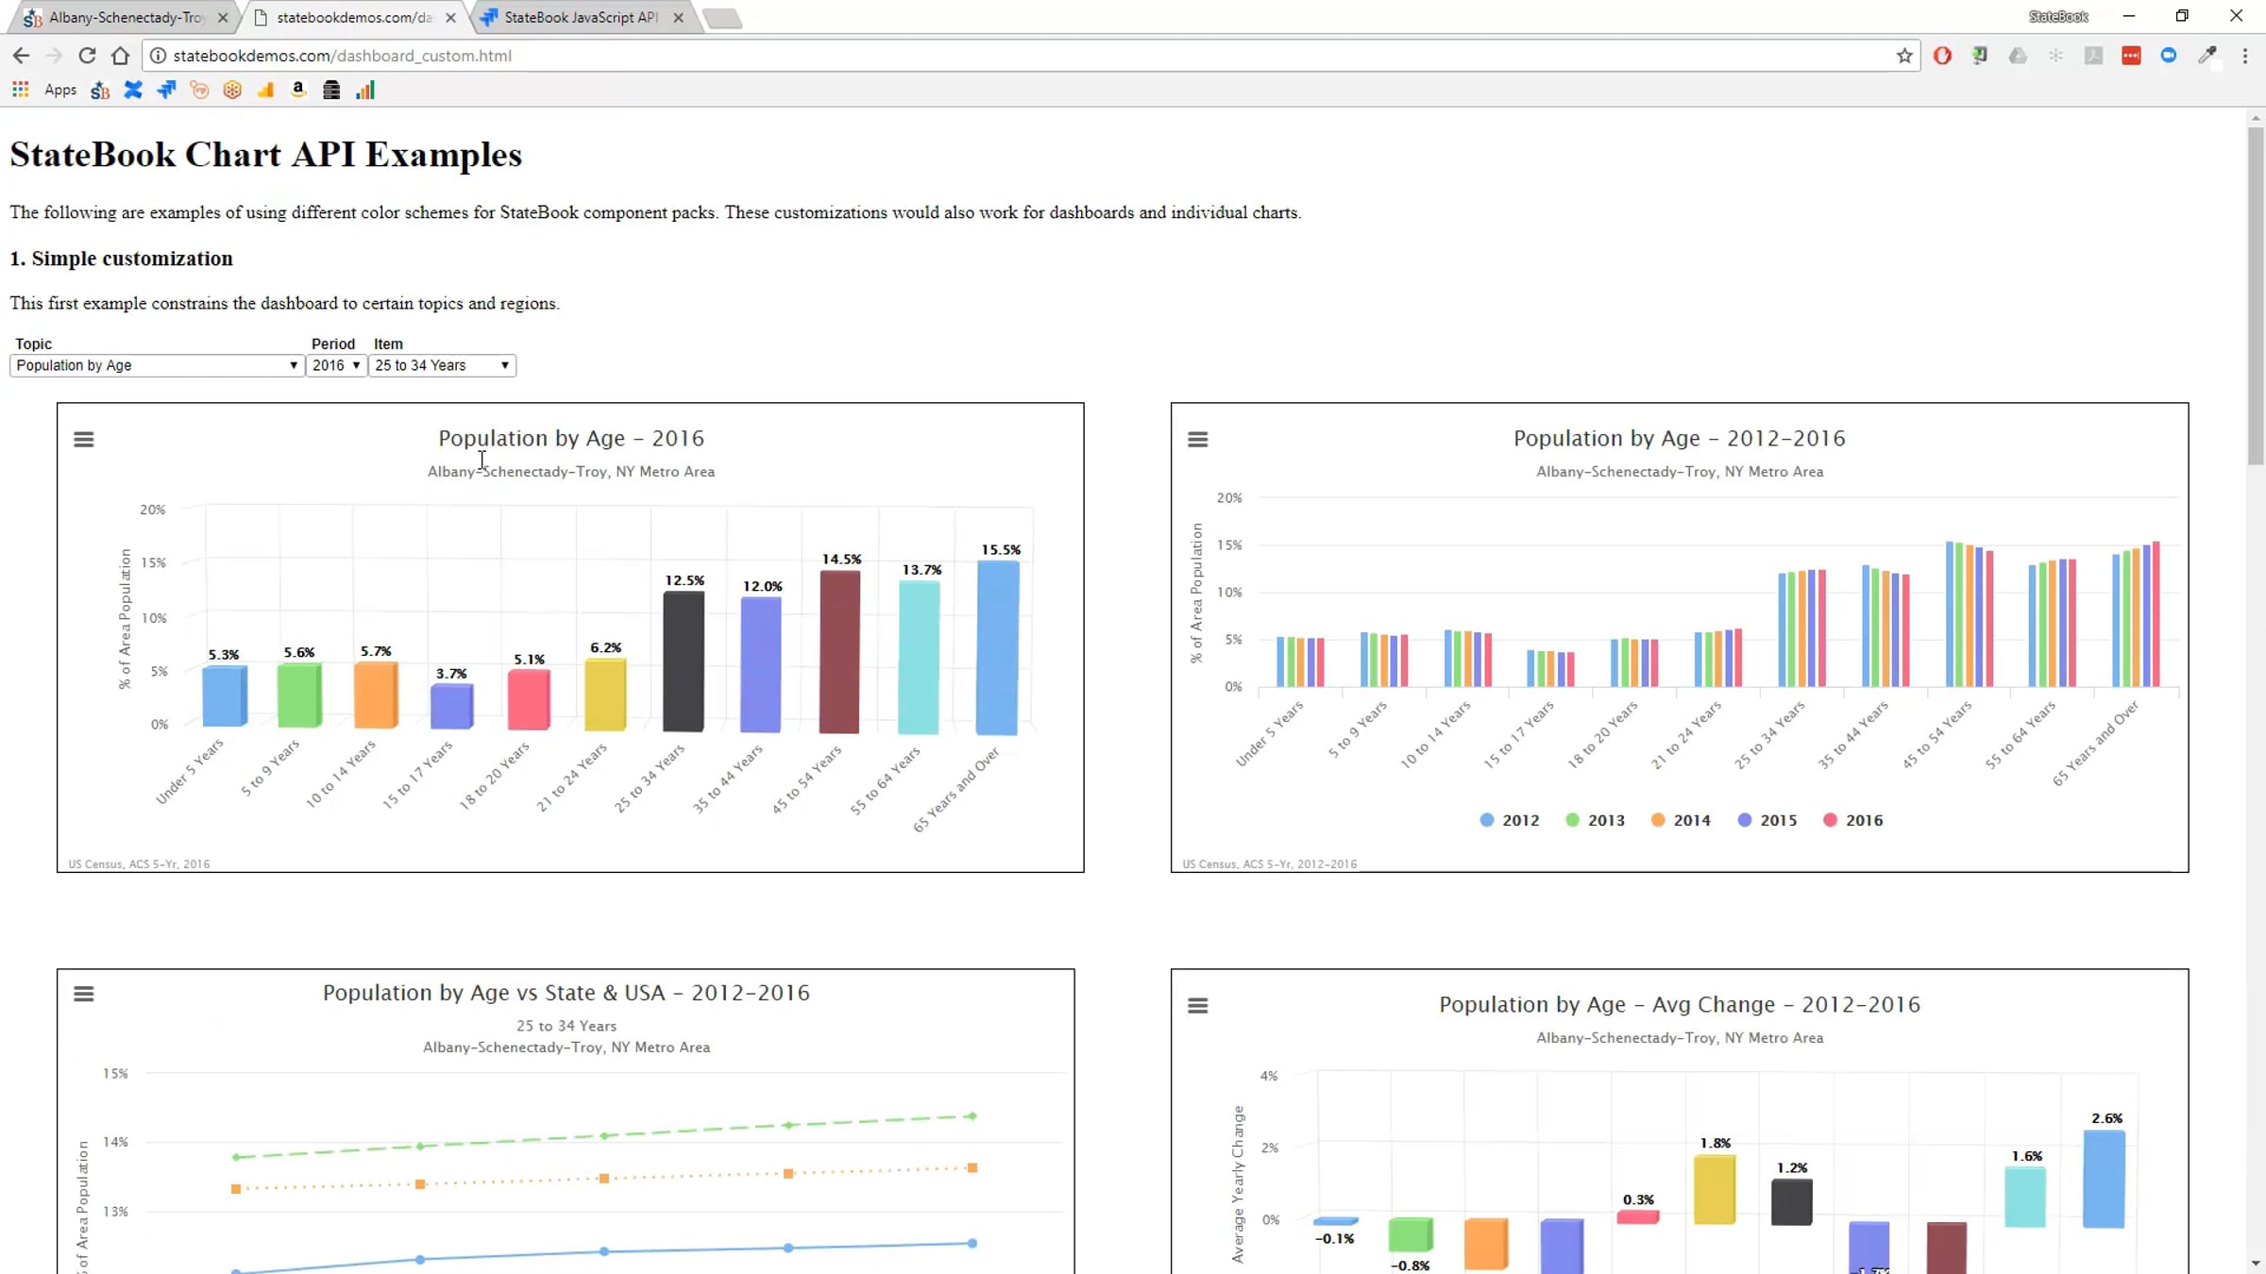Open the hamburger menu of Population by Age – 2016 chart
Image resolution: width=2266 pixels, height=1274 pixels.
84,439
